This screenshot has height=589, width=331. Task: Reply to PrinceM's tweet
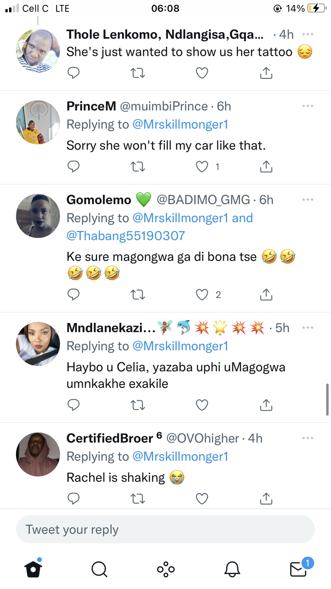(x=74, y=167)
